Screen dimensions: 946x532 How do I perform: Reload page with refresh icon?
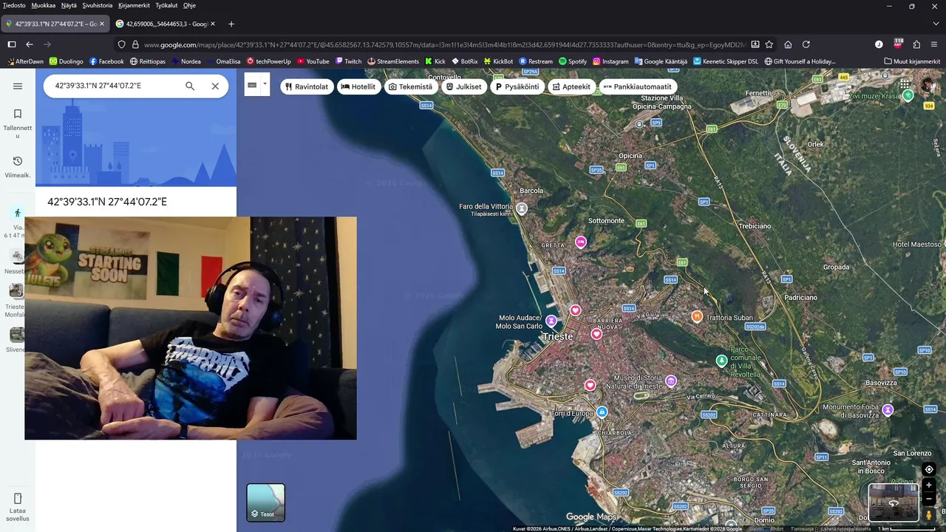pyautogui.click(x=806, y=44)
